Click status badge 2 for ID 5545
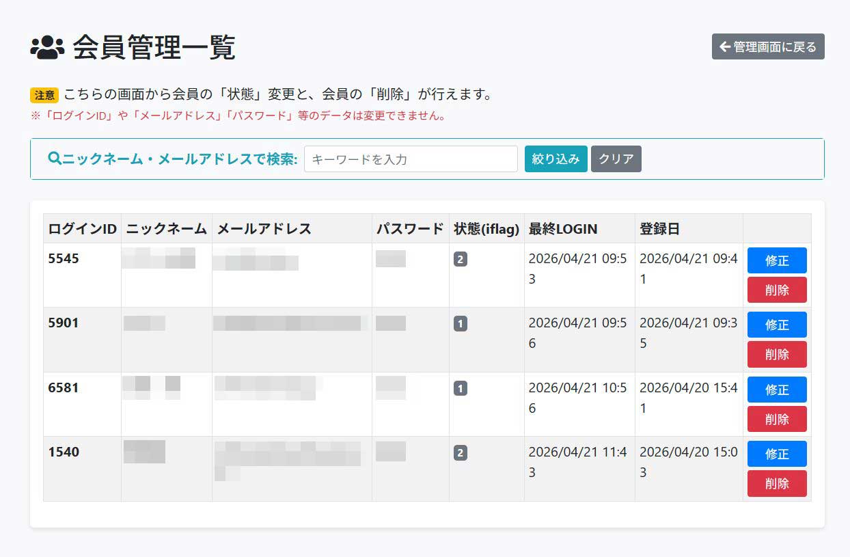The image size is (850, 557). click(460, 259)
